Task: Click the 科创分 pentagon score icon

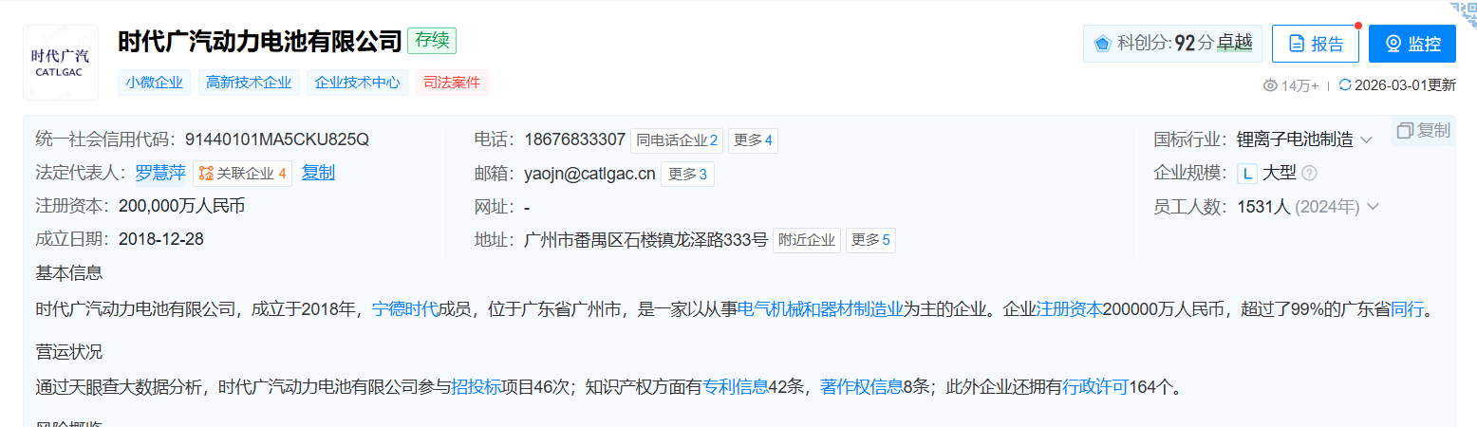Action: click(1102, 44)
